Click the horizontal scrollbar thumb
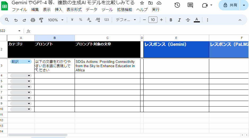The width and height of the screenshot is (249, 138). (x=38, y=135)
